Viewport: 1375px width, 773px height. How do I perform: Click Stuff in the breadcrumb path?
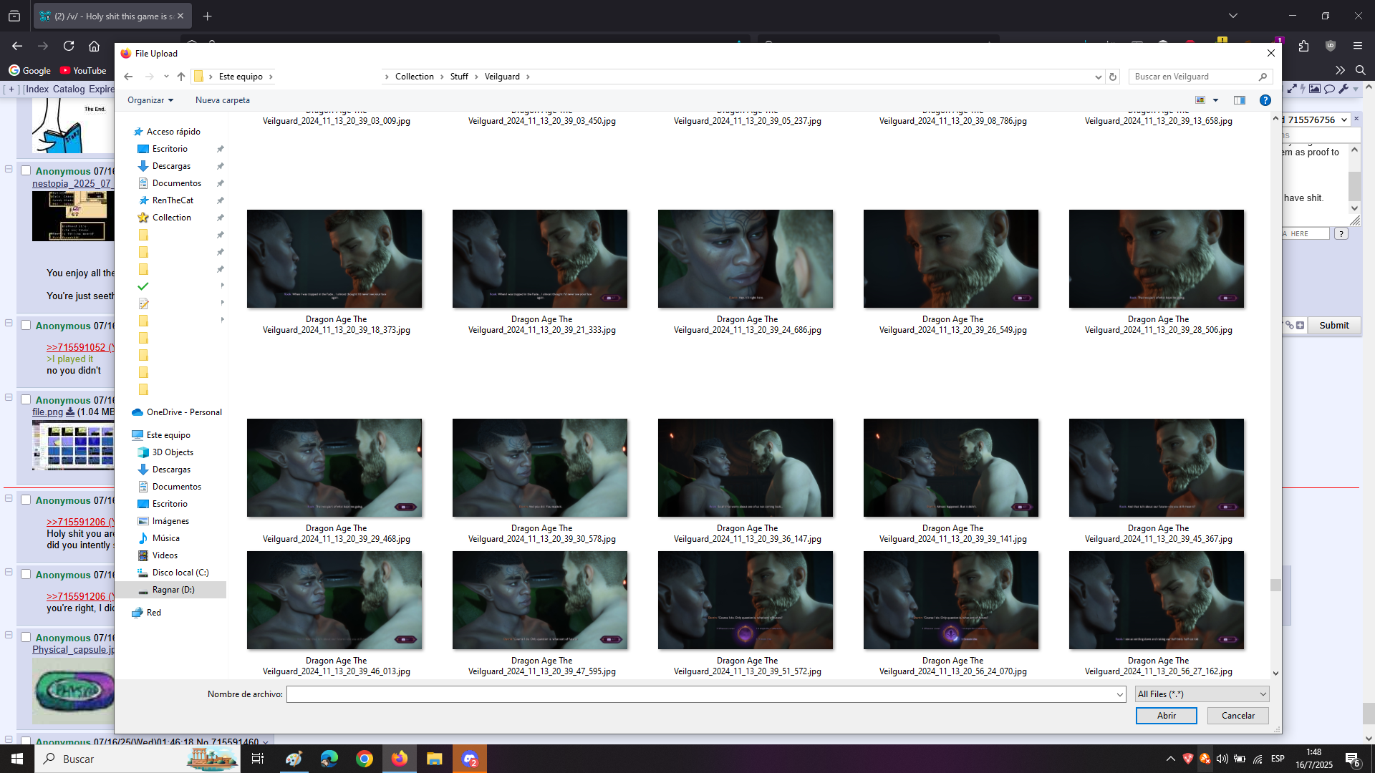click(459, 77)
